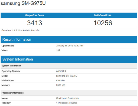Click the memory value '5380 MB'
Viewport: 138px width, 106px height.
tap(61, 85)
